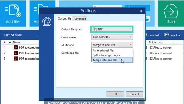Click the Name column header
184x104 pixels.
pos(16,42)
